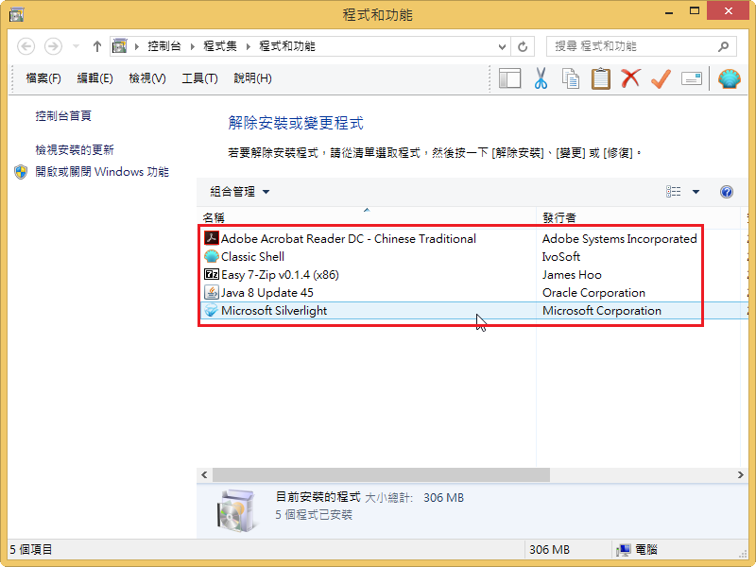Click the 電腦 status bar entry
The image size is (756, 567).
point(637,549)
